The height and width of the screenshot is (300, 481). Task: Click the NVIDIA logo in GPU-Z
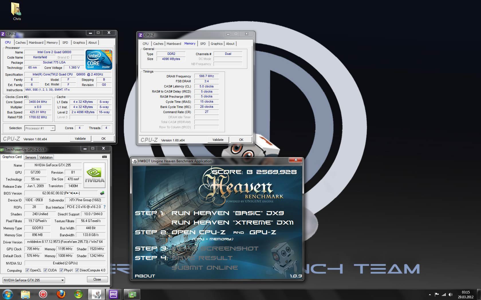94,175
